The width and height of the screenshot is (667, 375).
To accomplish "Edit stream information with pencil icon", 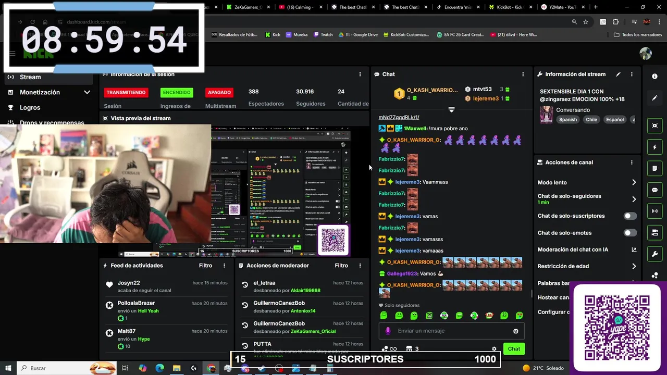I will click(x=618, y=74).
